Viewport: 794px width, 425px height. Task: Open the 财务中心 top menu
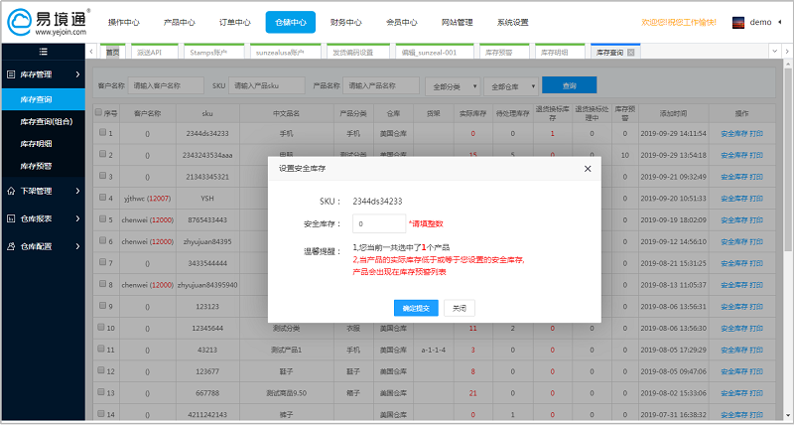pyautogui.click(x=346, y=22)
